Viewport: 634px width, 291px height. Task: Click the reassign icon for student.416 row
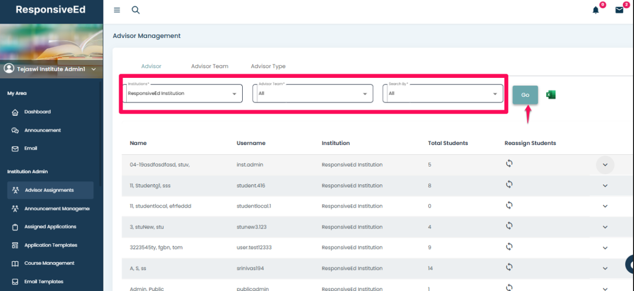(509, 184)
